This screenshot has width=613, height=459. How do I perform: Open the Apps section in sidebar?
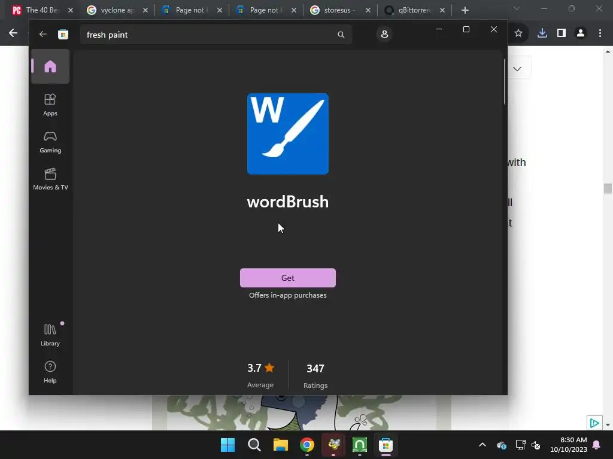coord(50,105)
